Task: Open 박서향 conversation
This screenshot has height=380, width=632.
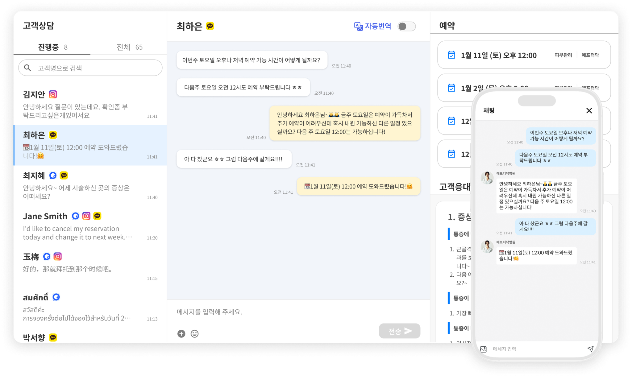Action: point(90,336)
